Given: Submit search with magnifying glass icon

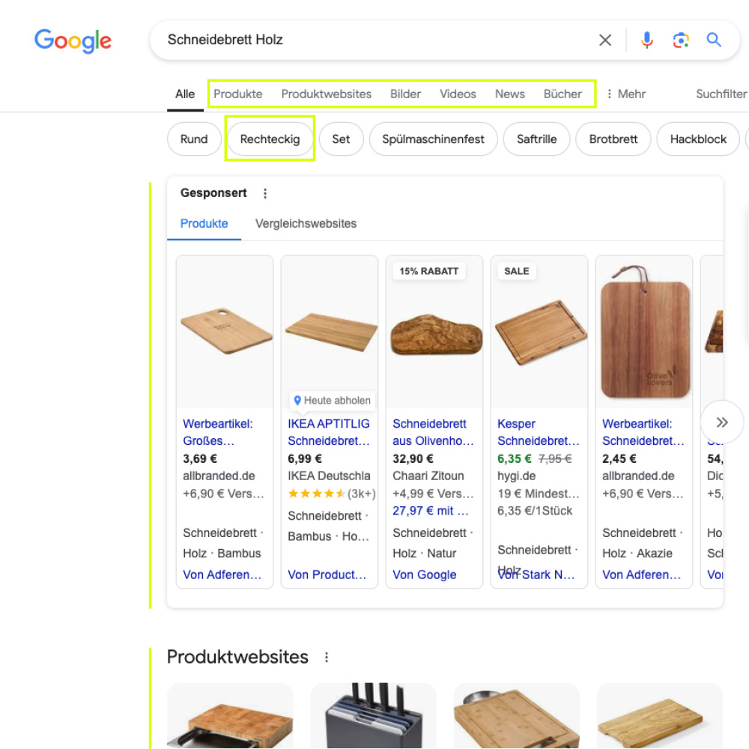Looking at the screenshot, I should click(714, 40).
